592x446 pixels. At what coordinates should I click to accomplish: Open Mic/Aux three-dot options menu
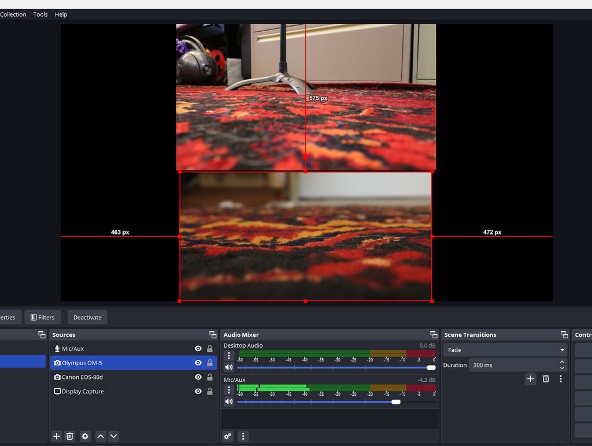pos(229,390)
